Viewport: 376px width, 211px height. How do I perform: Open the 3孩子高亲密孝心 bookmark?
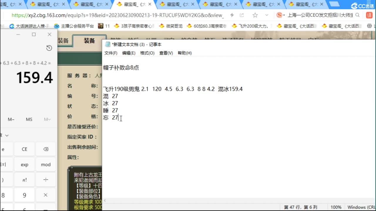click(x=134, y=26)
